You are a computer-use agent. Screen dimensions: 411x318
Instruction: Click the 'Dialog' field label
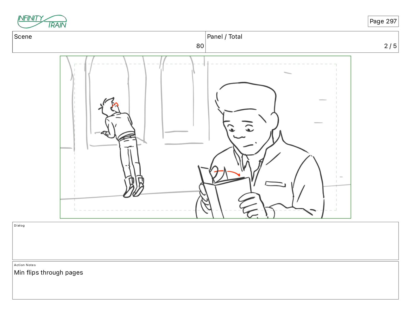coord(19,226)
